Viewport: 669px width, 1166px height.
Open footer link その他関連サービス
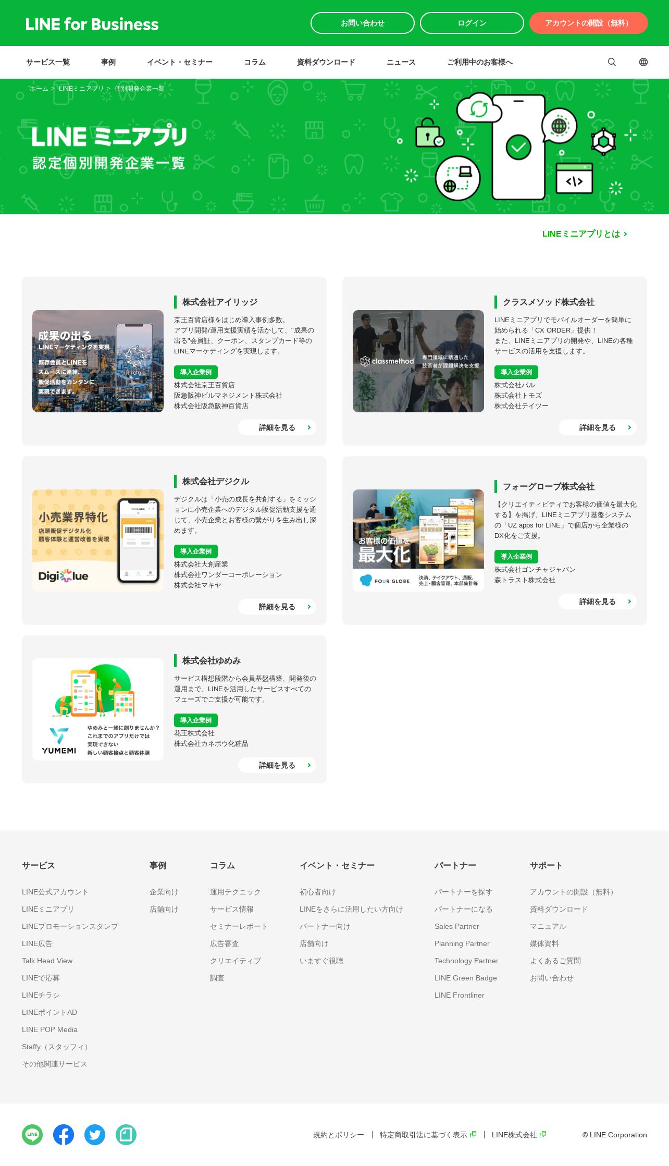54,1064
